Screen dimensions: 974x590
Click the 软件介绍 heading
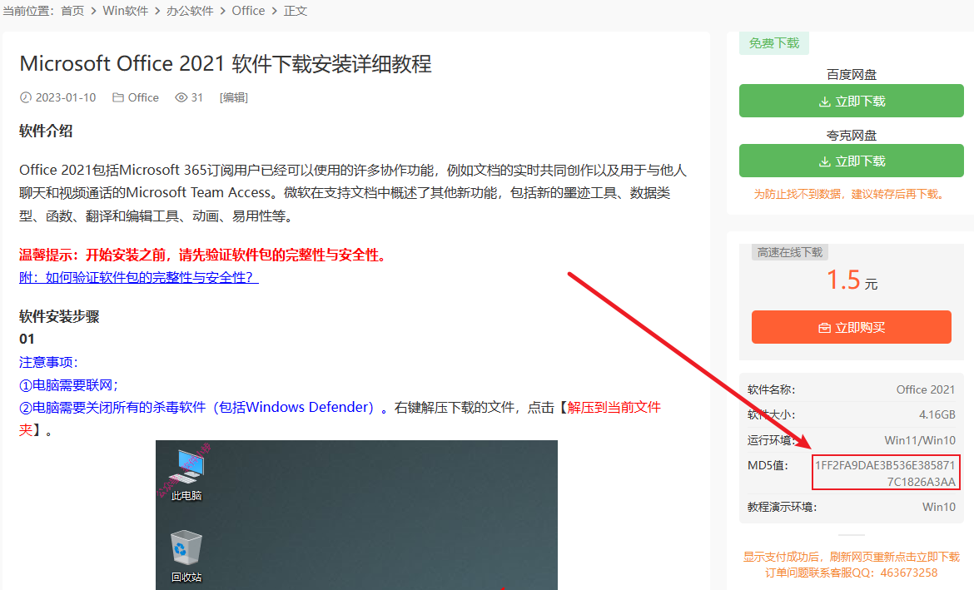coord(46,131)
